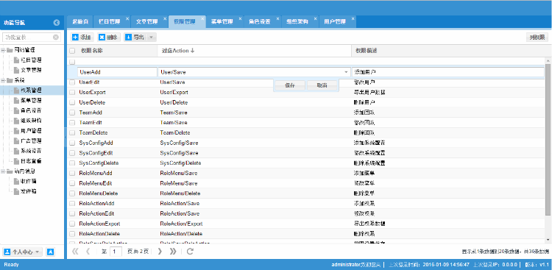This screenshot has height=270, width=552.
Task: Refresh the grid with the reload icon
Action: (x=190, y=252)
